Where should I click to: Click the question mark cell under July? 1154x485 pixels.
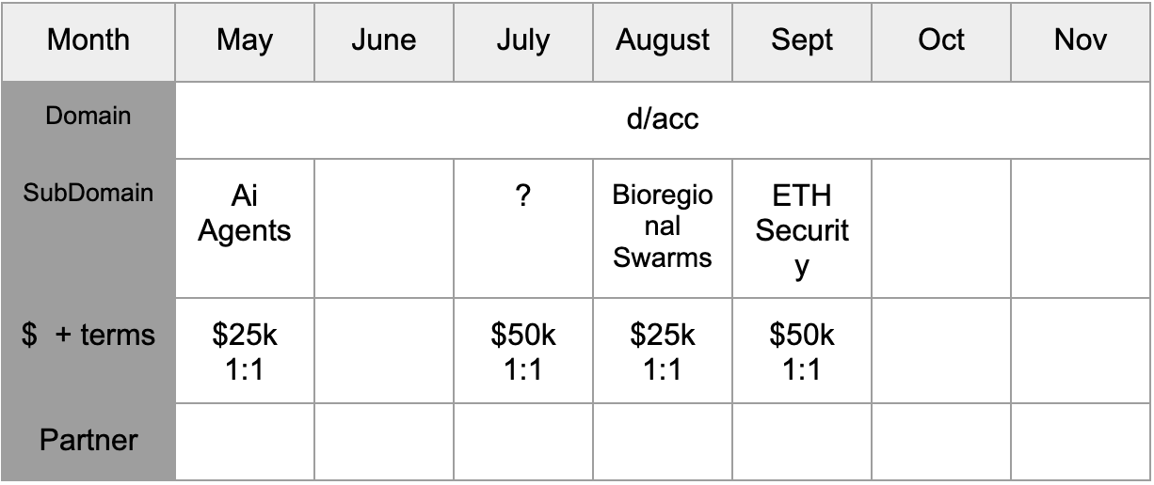pyautogui.click(x=522, y=199)
